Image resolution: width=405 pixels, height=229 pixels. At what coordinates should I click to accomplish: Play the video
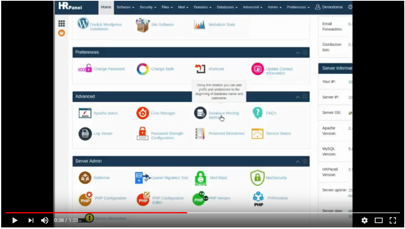15,220
